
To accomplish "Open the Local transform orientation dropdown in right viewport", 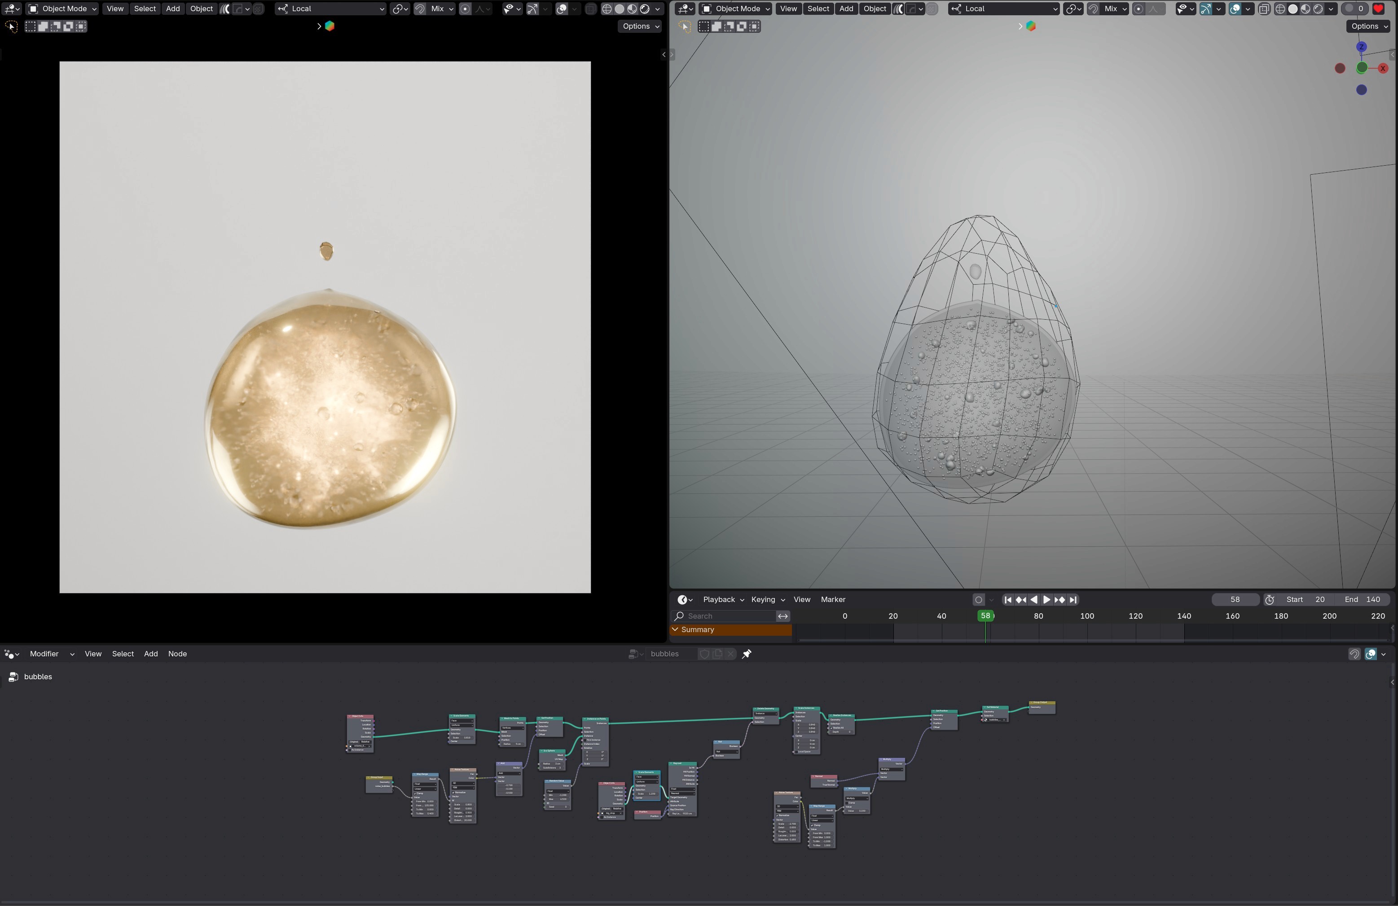I will point(1003,9).
